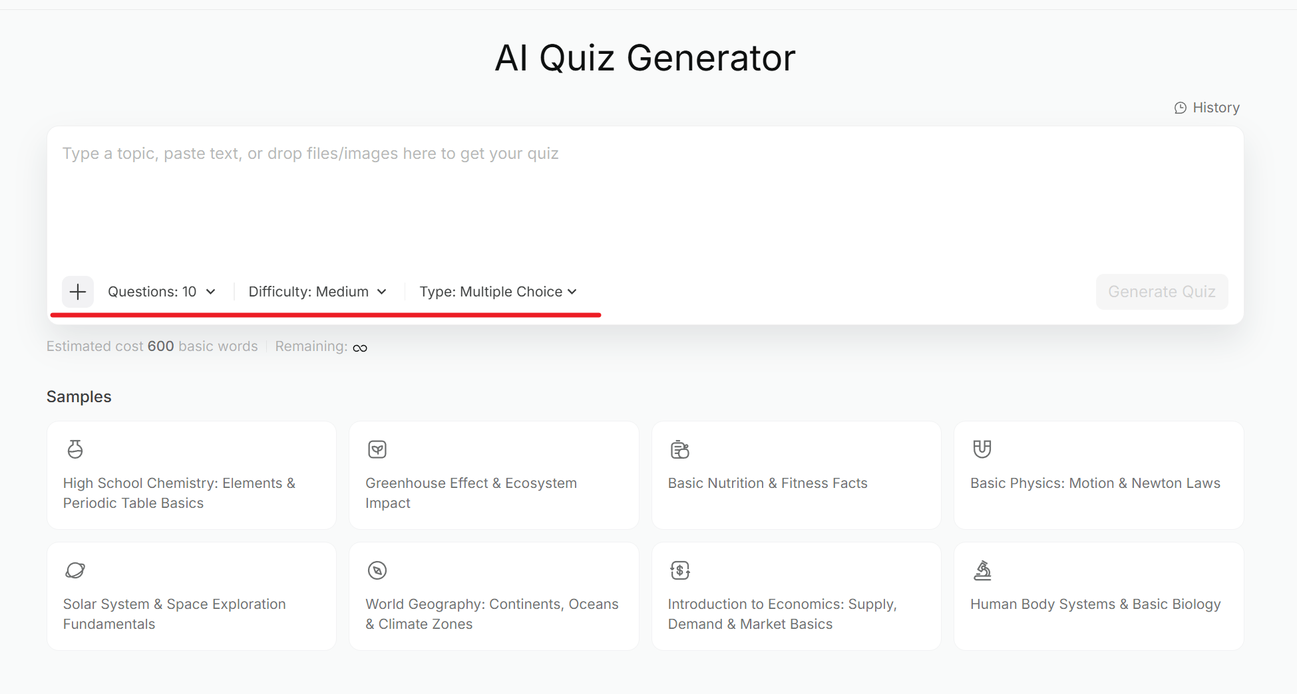The height and width of the screenshot is (694, 1297).
Task: Click the compass icon on World Geography card
Action: 377,570
